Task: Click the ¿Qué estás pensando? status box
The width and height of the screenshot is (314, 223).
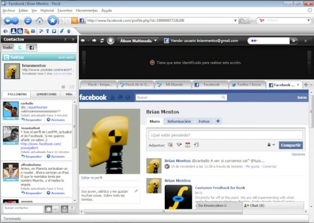Action: pyautogui.click(x=225, y=135)
